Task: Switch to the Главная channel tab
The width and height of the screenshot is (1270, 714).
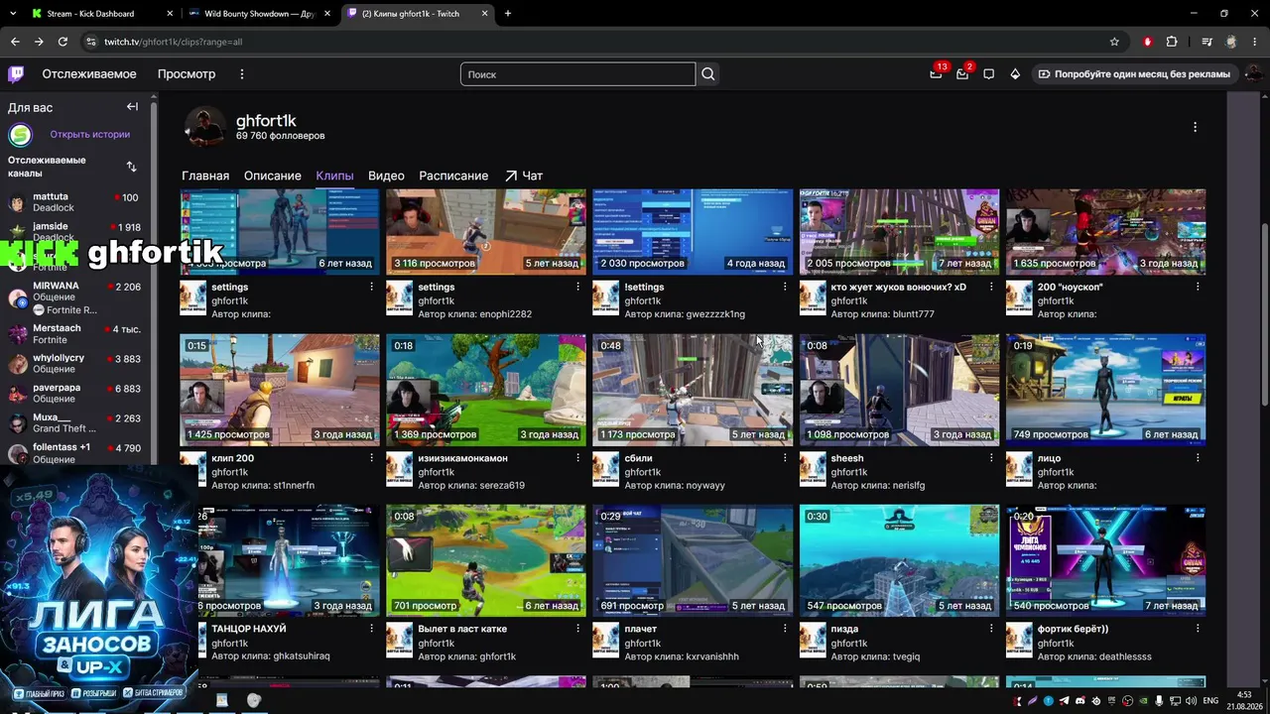Action: [205, 176]
